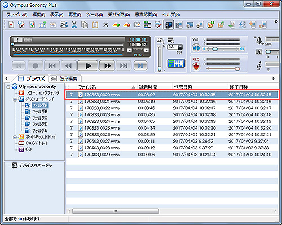This screenshot has width=282, height=225.
Task: Open the 表示 menu
Action: click(x=56, y=15)
